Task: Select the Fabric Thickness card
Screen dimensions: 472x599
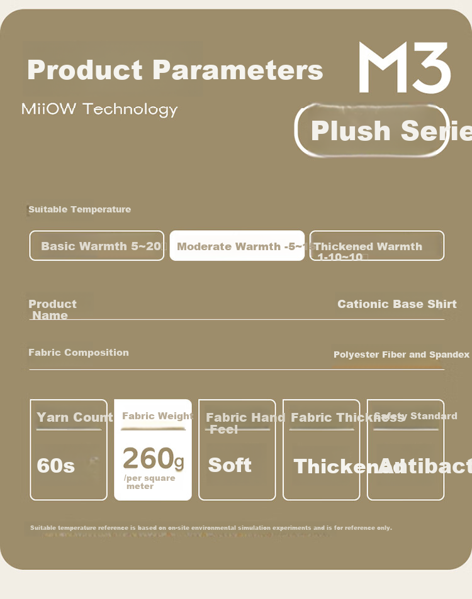Action: [x=322, y=449]
